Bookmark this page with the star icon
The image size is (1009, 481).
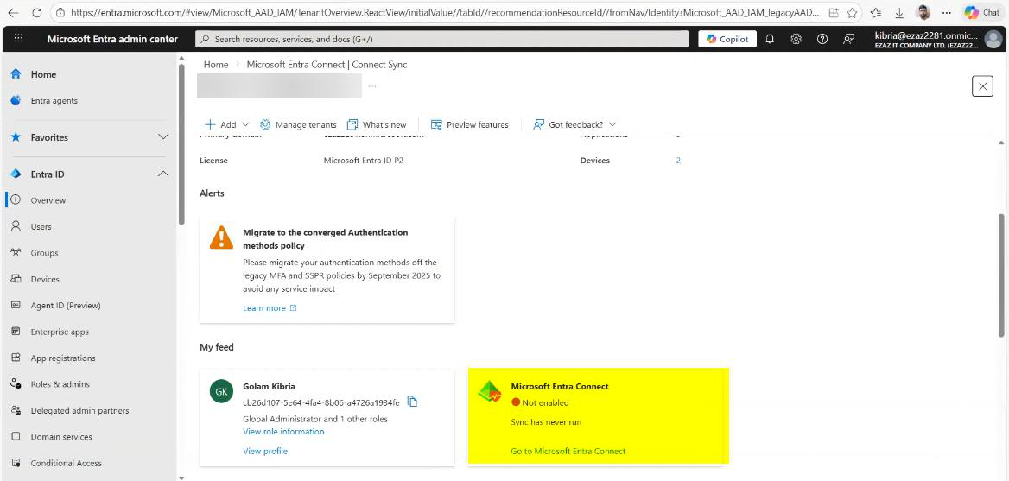tap(852, 12)
